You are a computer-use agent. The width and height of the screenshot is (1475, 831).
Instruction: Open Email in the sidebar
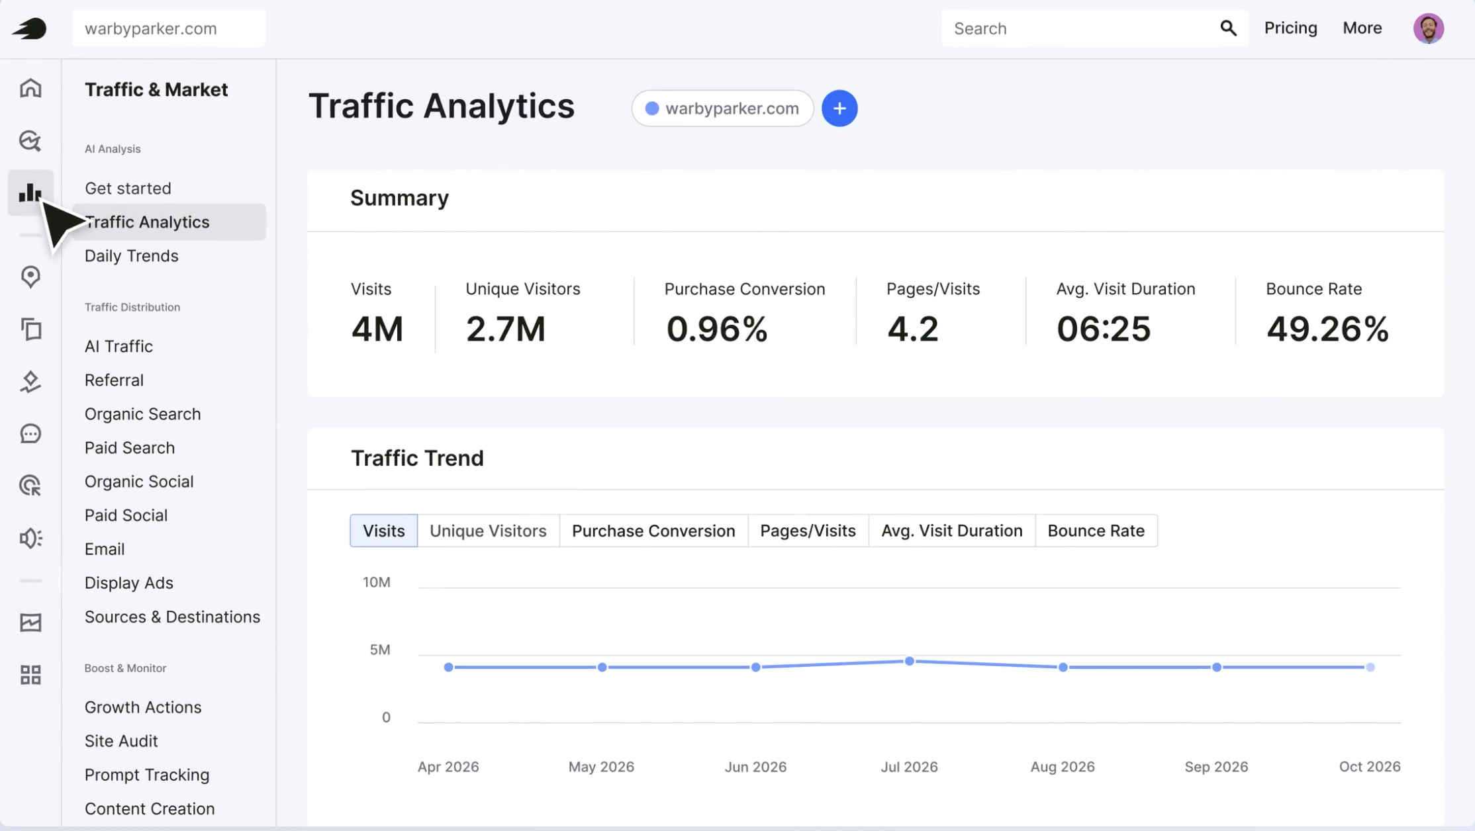(x=105, y=548)
